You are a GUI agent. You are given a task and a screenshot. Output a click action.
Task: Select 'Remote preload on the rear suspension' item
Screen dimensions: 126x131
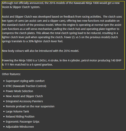click(x=30, y=106)
